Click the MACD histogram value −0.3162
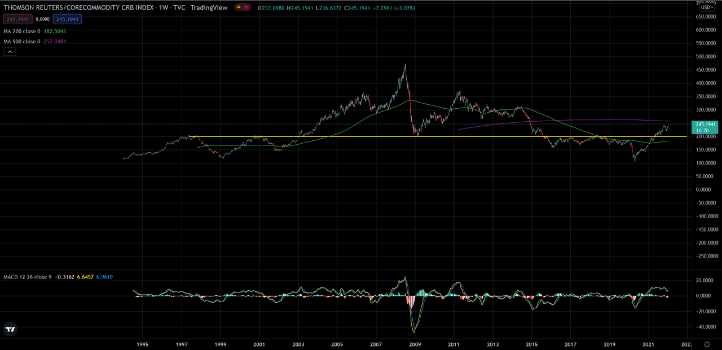The width and height of the screenshot is (722, 350). [x=65, y=277]
